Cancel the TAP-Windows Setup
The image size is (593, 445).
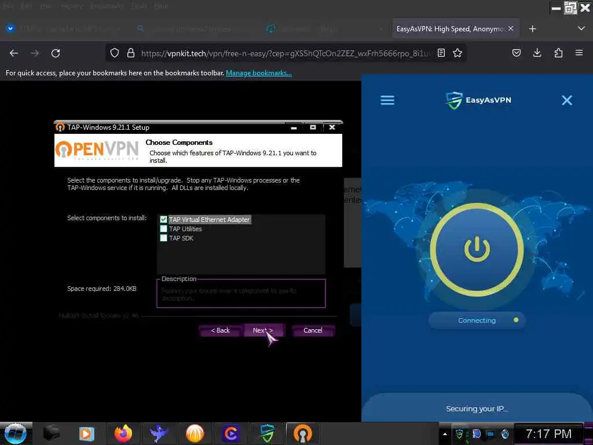coord(313,330)
